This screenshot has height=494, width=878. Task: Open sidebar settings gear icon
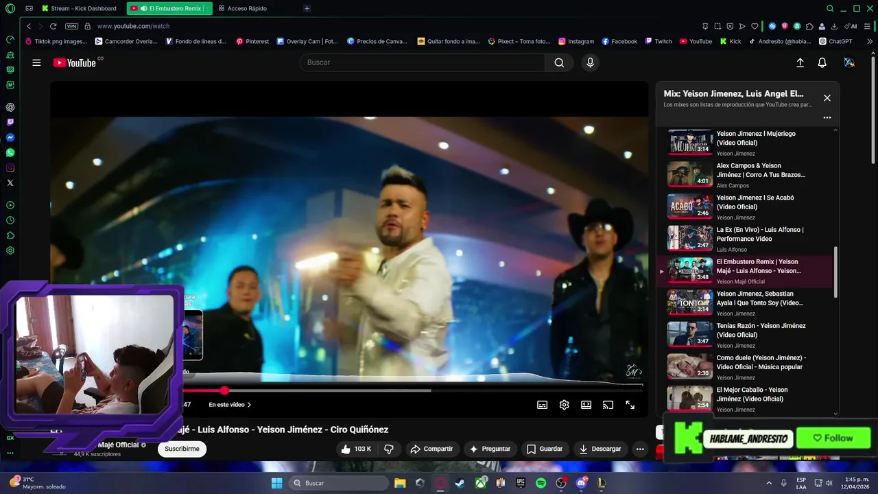click(10, 250)
